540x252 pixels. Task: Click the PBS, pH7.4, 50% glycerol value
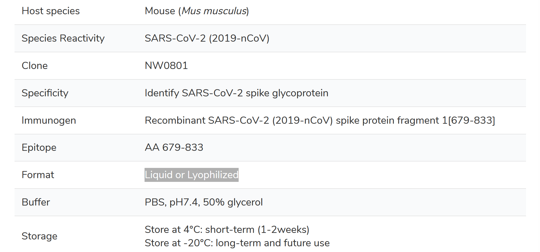click(204, 202)
